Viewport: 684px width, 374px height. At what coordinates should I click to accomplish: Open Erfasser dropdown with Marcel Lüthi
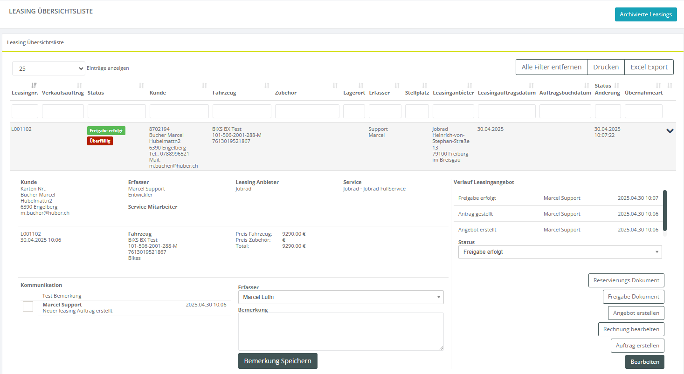click(x=340, y=297)
